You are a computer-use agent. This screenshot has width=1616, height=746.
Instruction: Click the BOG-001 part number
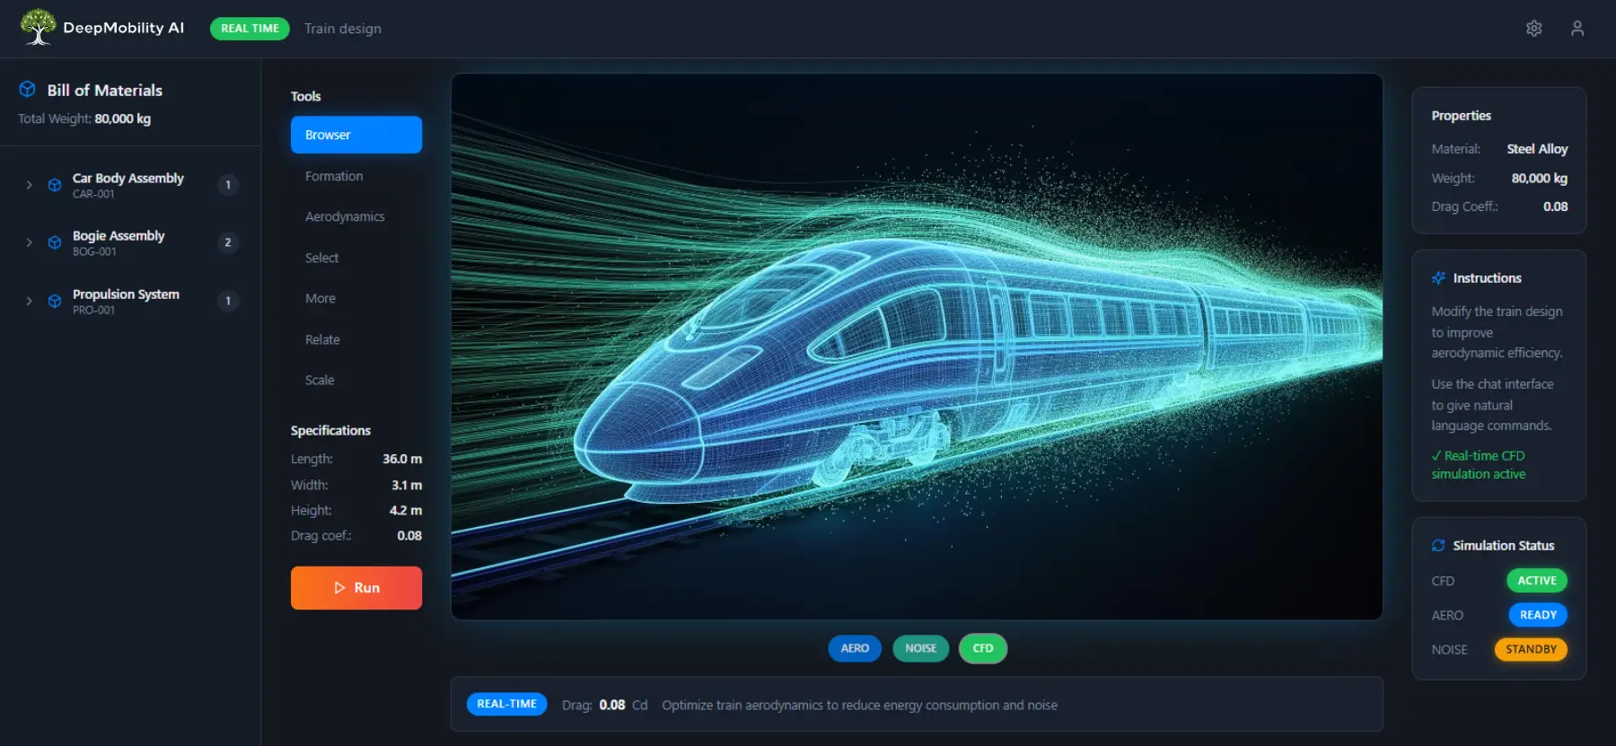pos(94,251)
